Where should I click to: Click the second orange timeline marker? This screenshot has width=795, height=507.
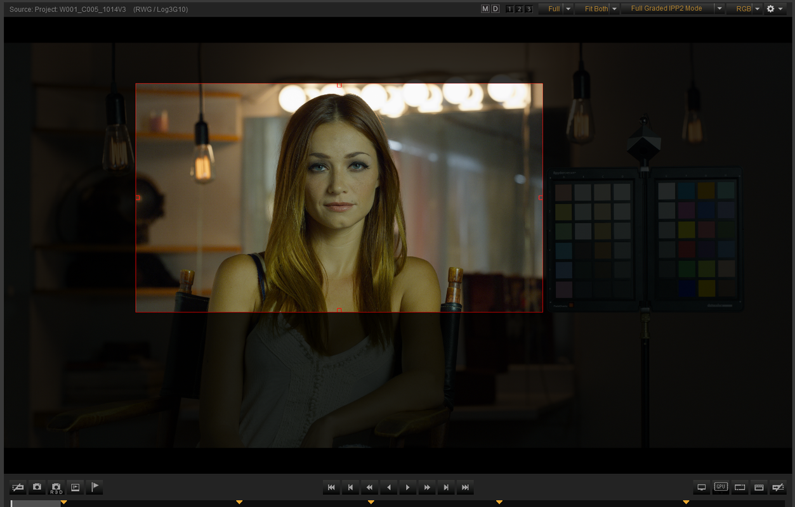(239, 503)
